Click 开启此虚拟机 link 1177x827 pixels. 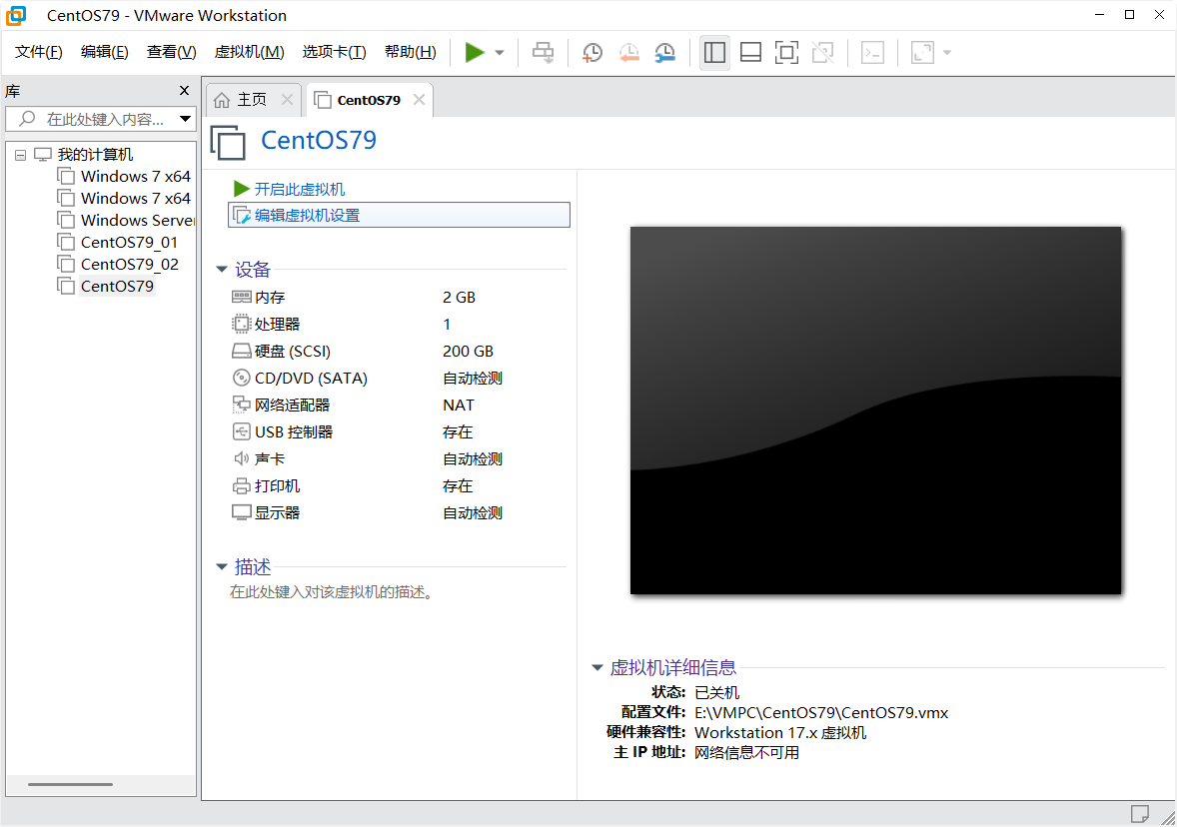coord(300,189)
